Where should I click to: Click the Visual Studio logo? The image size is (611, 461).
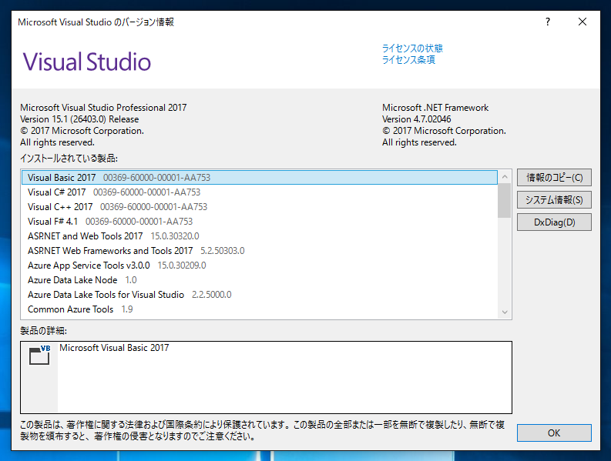87,62
